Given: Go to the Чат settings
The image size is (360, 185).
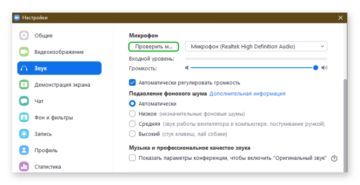Looking at the screenshot, I should pyautogui.click(x=59, y=101).
